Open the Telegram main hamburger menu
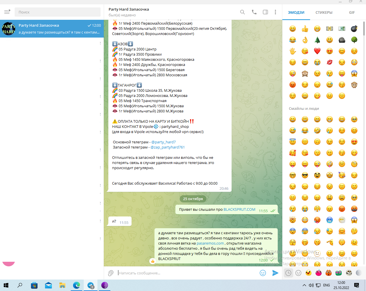Image resolution: width=366 pixels, height=291 pixels. coord(7,12)
